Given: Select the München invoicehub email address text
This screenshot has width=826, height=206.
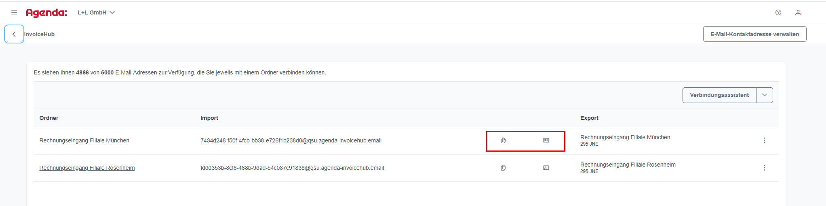Looking at the screenshot, I should click(x=291, y=140).
